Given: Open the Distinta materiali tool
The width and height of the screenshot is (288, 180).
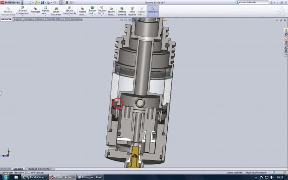Looking at the screenshot, I should (x=122, y=12).
